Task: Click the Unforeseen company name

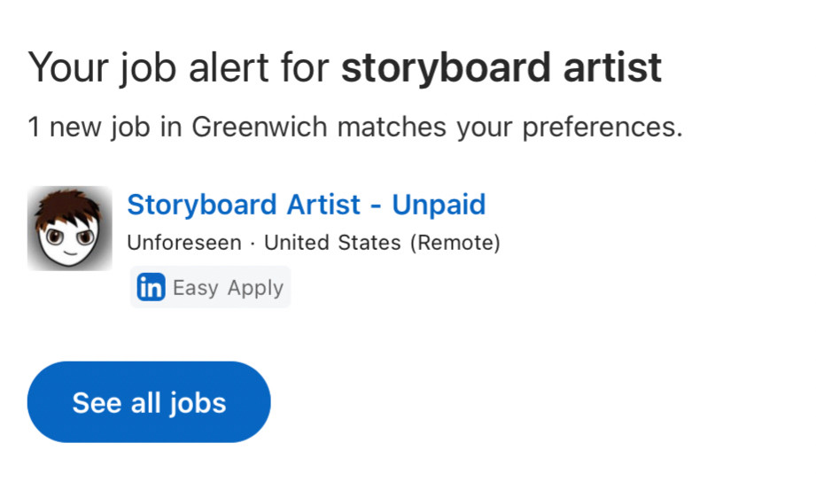Action: (x=184, y=243)
